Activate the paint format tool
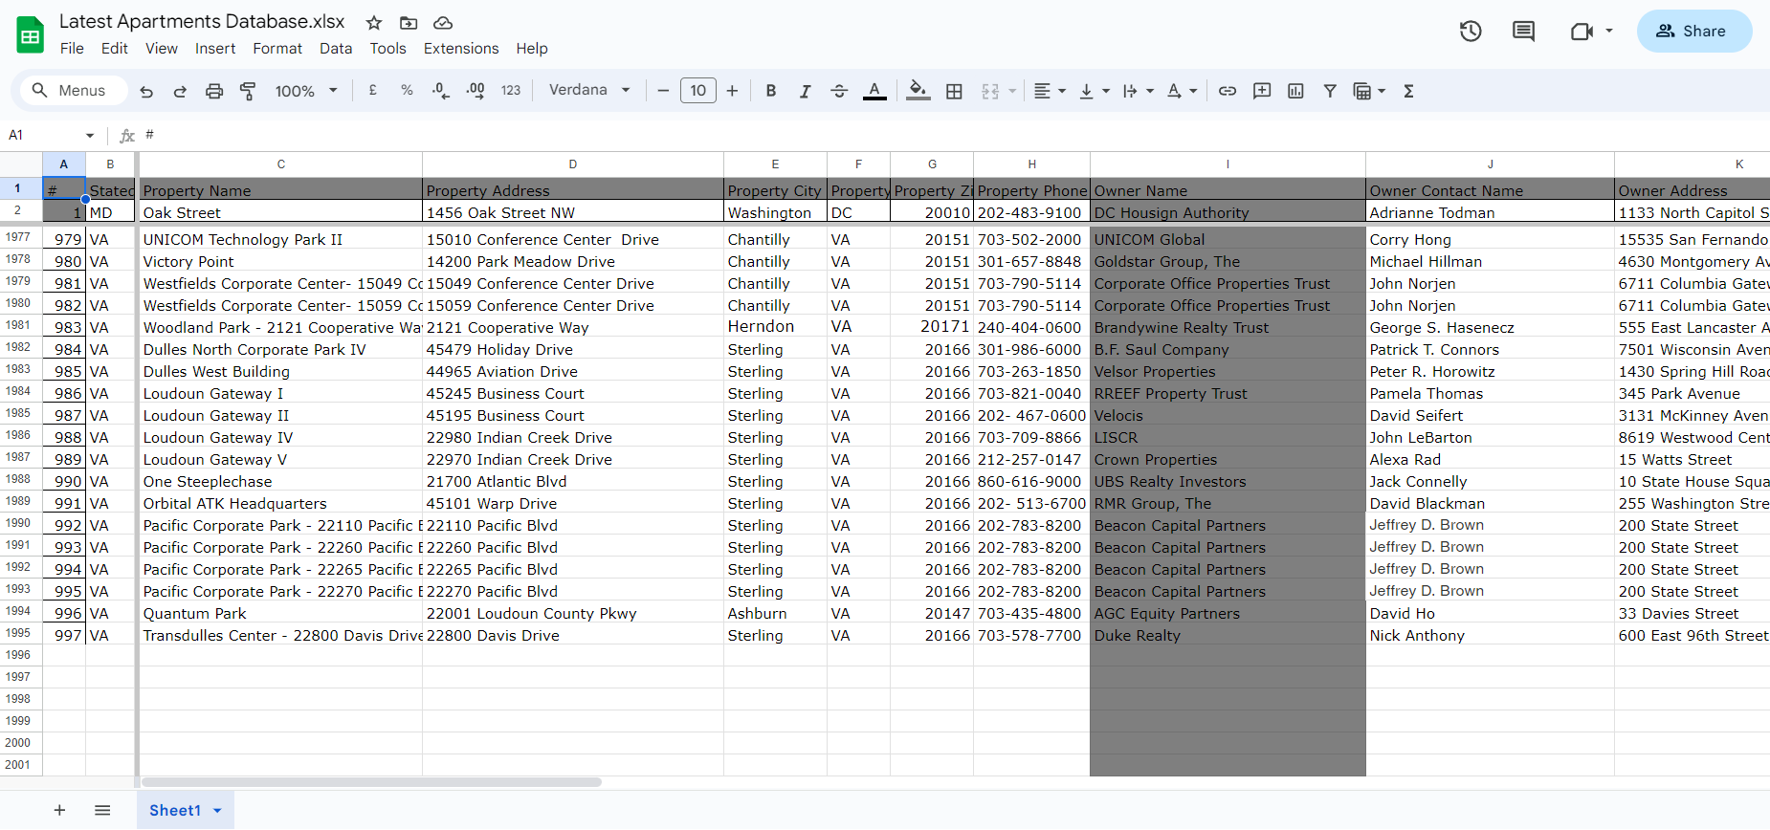 [x=248, y=91]
